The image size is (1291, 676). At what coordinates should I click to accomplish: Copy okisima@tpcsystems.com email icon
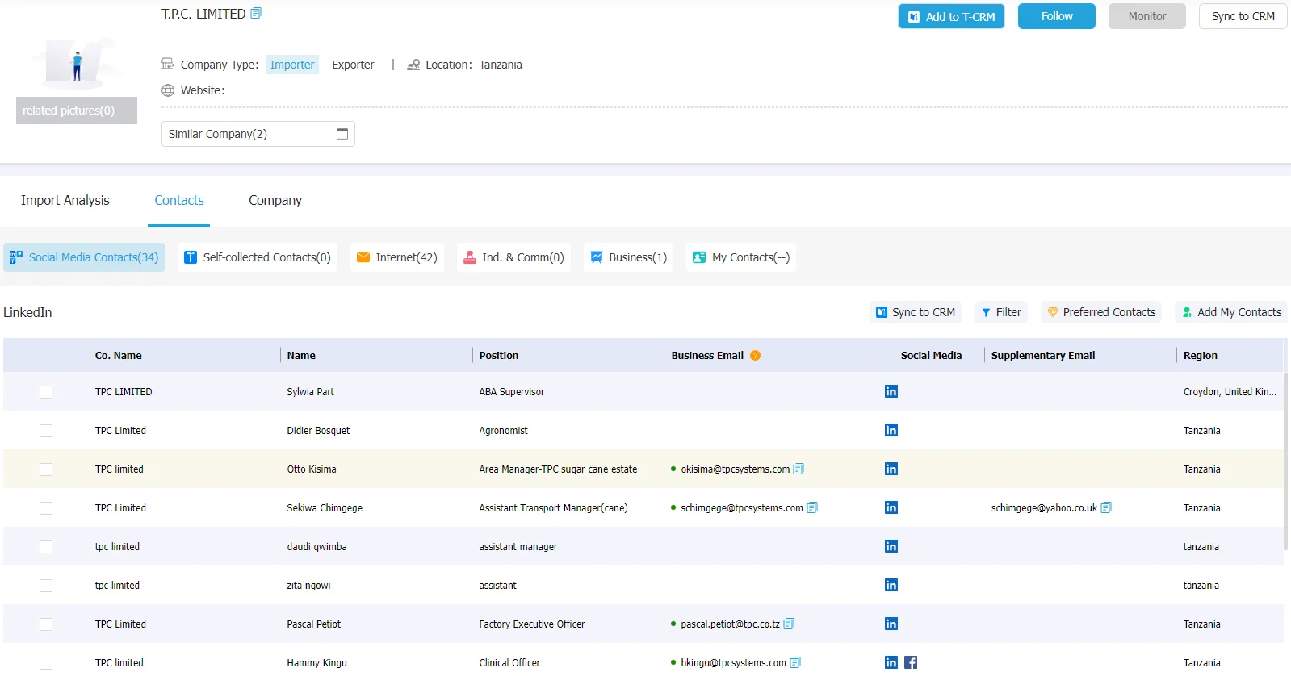coord(798,469)
